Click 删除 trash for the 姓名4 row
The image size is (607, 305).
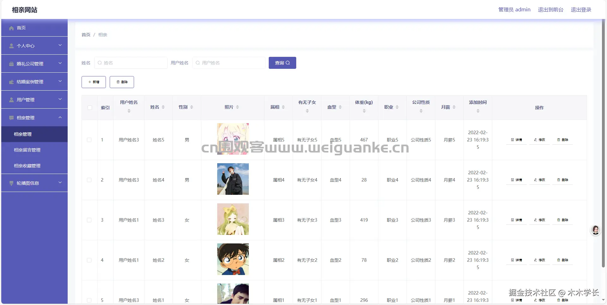tap(563, 180)
